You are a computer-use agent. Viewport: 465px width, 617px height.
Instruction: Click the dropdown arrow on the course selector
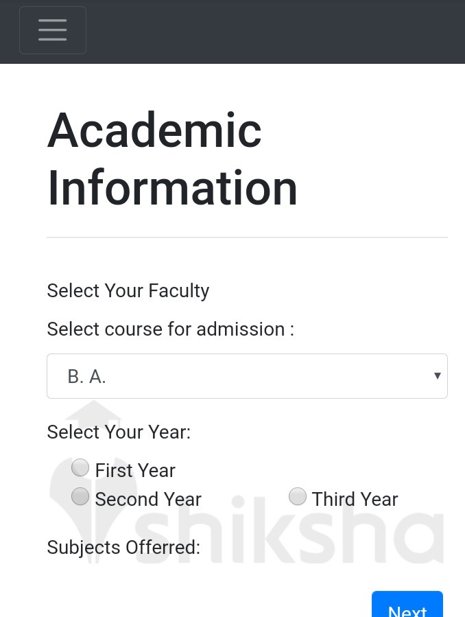[437, 375]
